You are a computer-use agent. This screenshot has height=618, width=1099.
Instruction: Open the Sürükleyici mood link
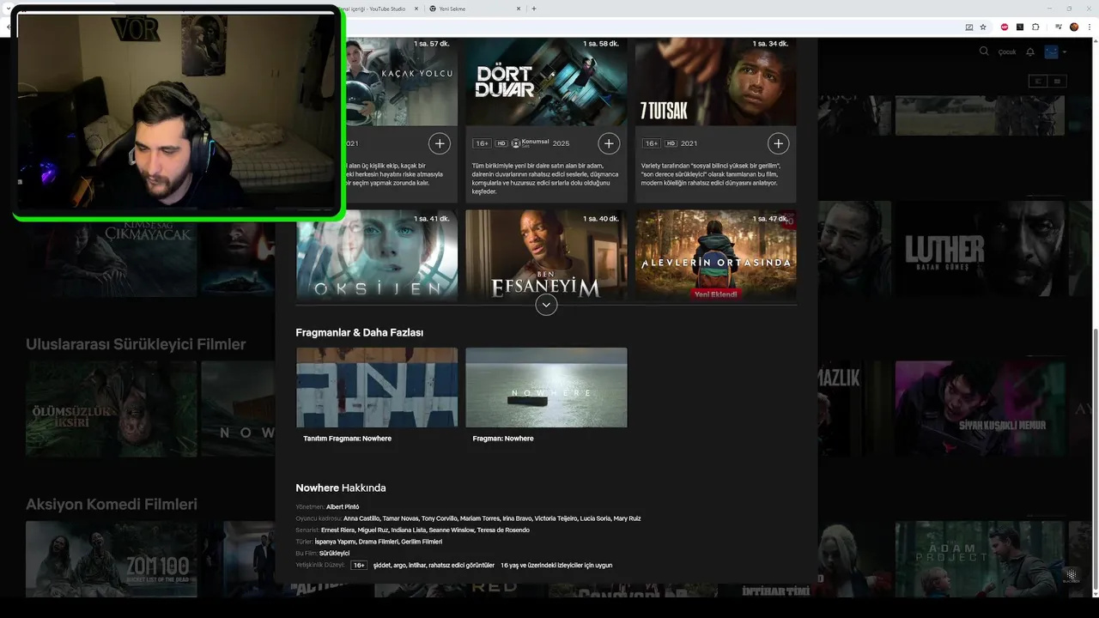click(x=334, y=554)
